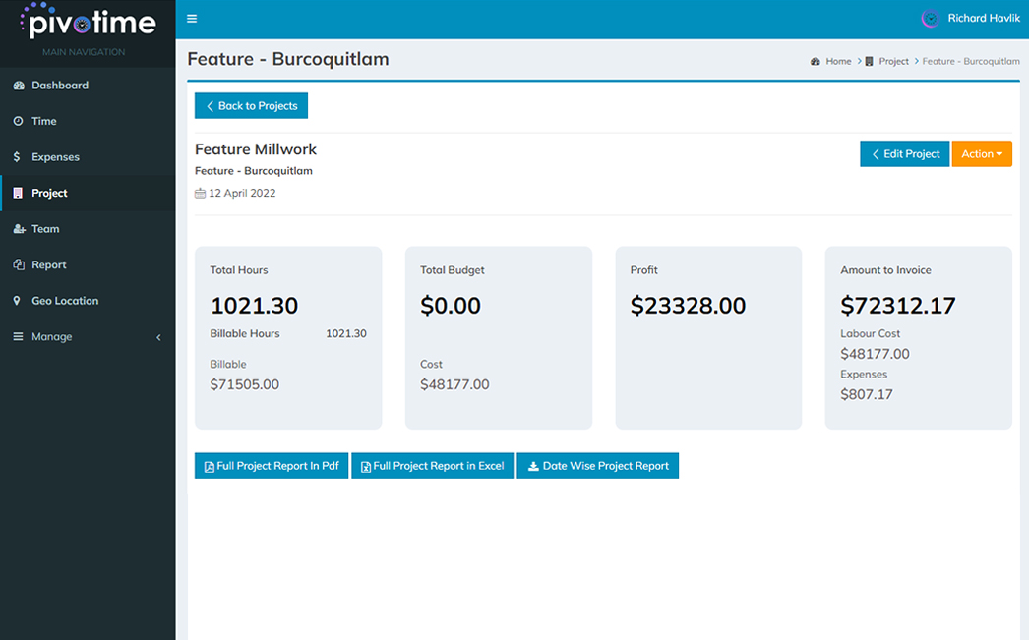Expand the Manage sidebar menu
The image size is (1029, 640).
(87, 337)
